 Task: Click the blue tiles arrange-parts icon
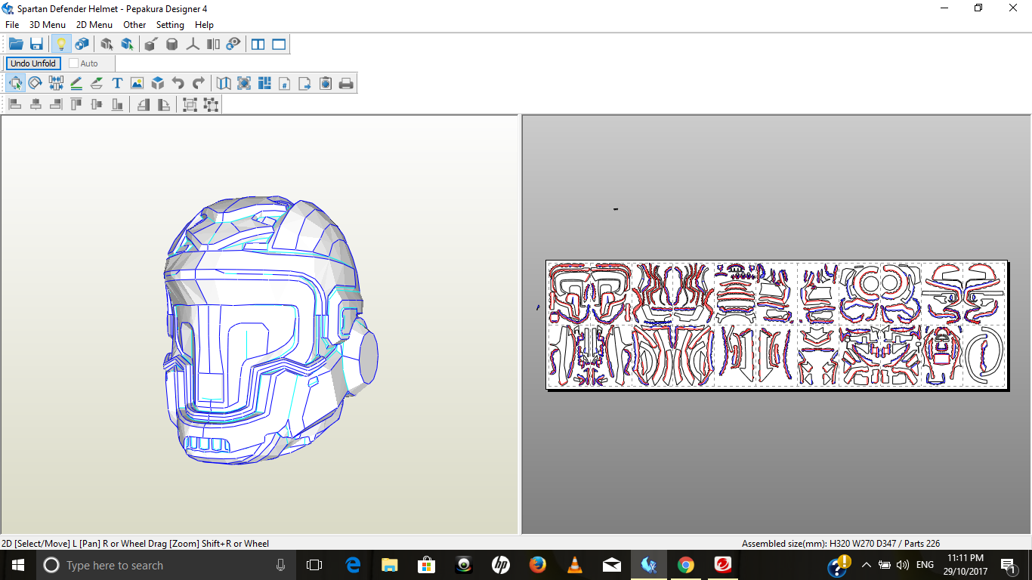click(x=264, y=83)
